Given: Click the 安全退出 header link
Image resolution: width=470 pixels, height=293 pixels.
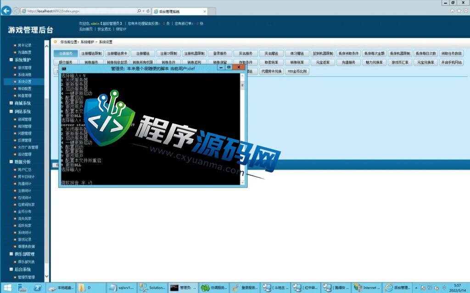Looking at the screenshot, I should click(x=104, y=29).
